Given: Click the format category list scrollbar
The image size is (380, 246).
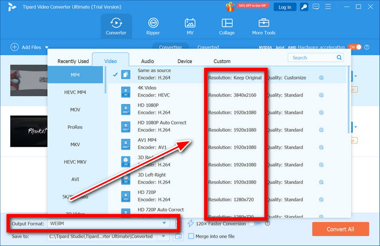Looking at the screenshot, I should click(x=105, y=80).
